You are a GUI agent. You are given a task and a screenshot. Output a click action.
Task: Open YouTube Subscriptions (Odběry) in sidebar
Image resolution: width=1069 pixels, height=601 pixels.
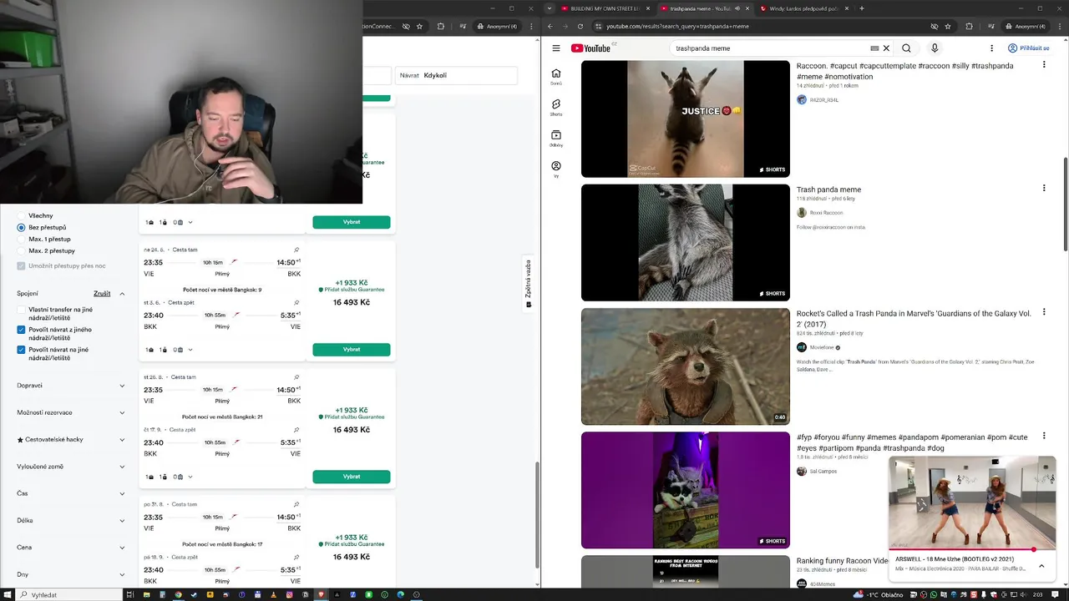pyautogui.click(x=556, y=139)
